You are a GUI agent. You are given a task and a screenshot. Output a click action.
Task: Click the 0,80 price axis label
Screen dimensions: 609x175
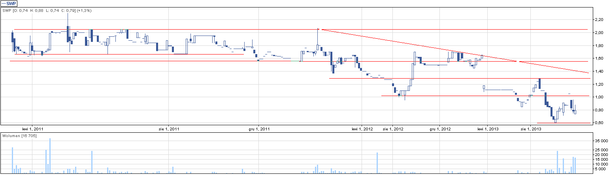pos(599,110)
